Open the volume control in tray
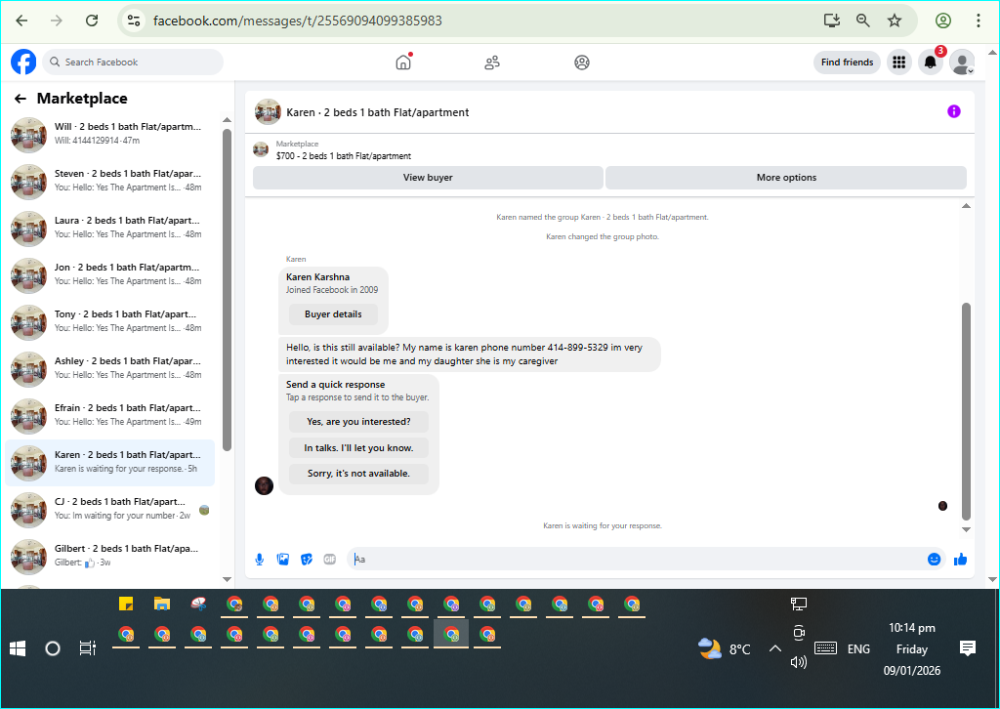The image size is (1000, 709). 799,662
